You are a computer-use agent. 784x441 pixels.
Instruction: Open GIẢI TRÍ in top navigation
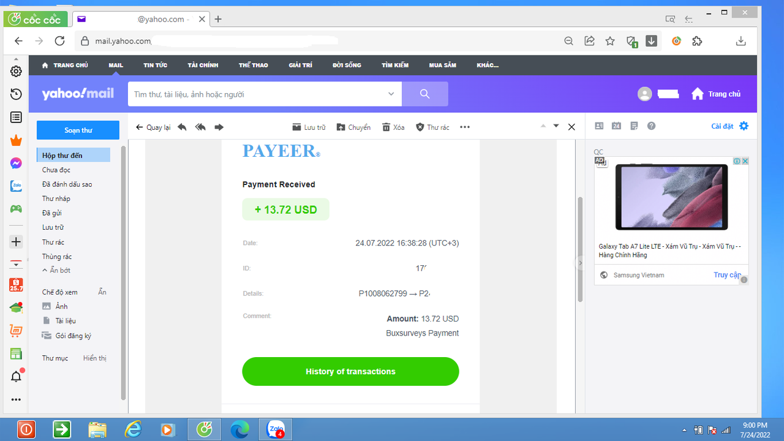click(x=300, y=65)
